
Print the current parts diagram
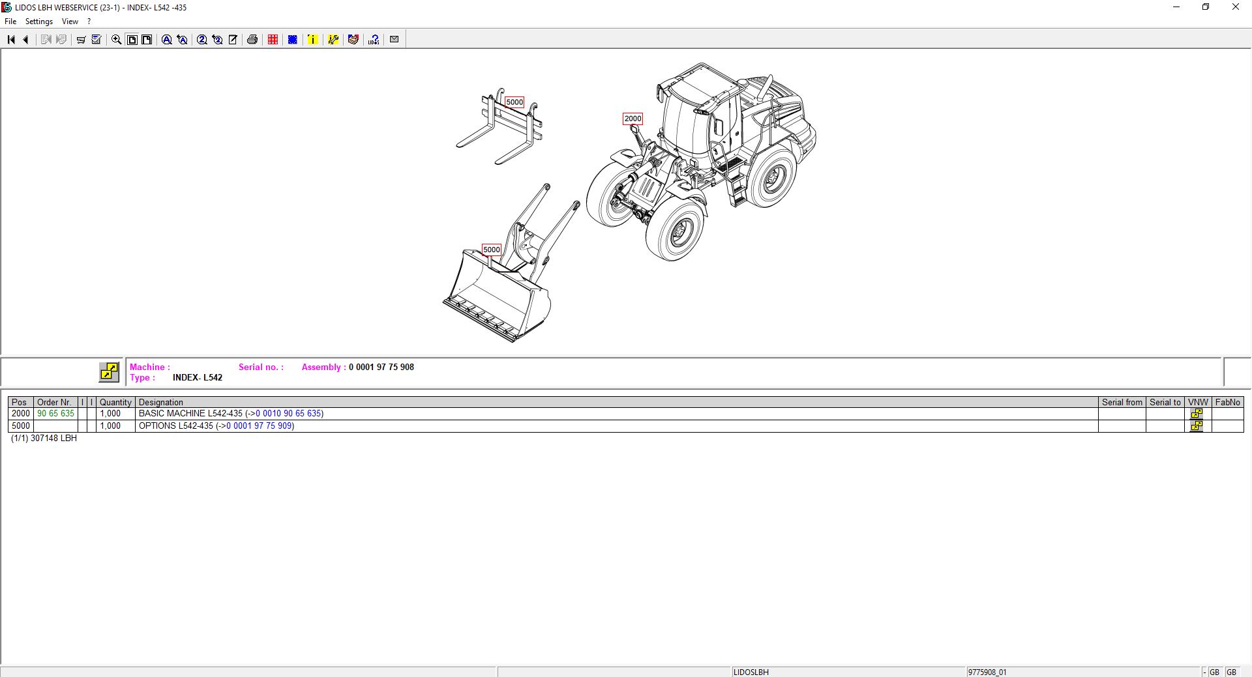(252, 39)
